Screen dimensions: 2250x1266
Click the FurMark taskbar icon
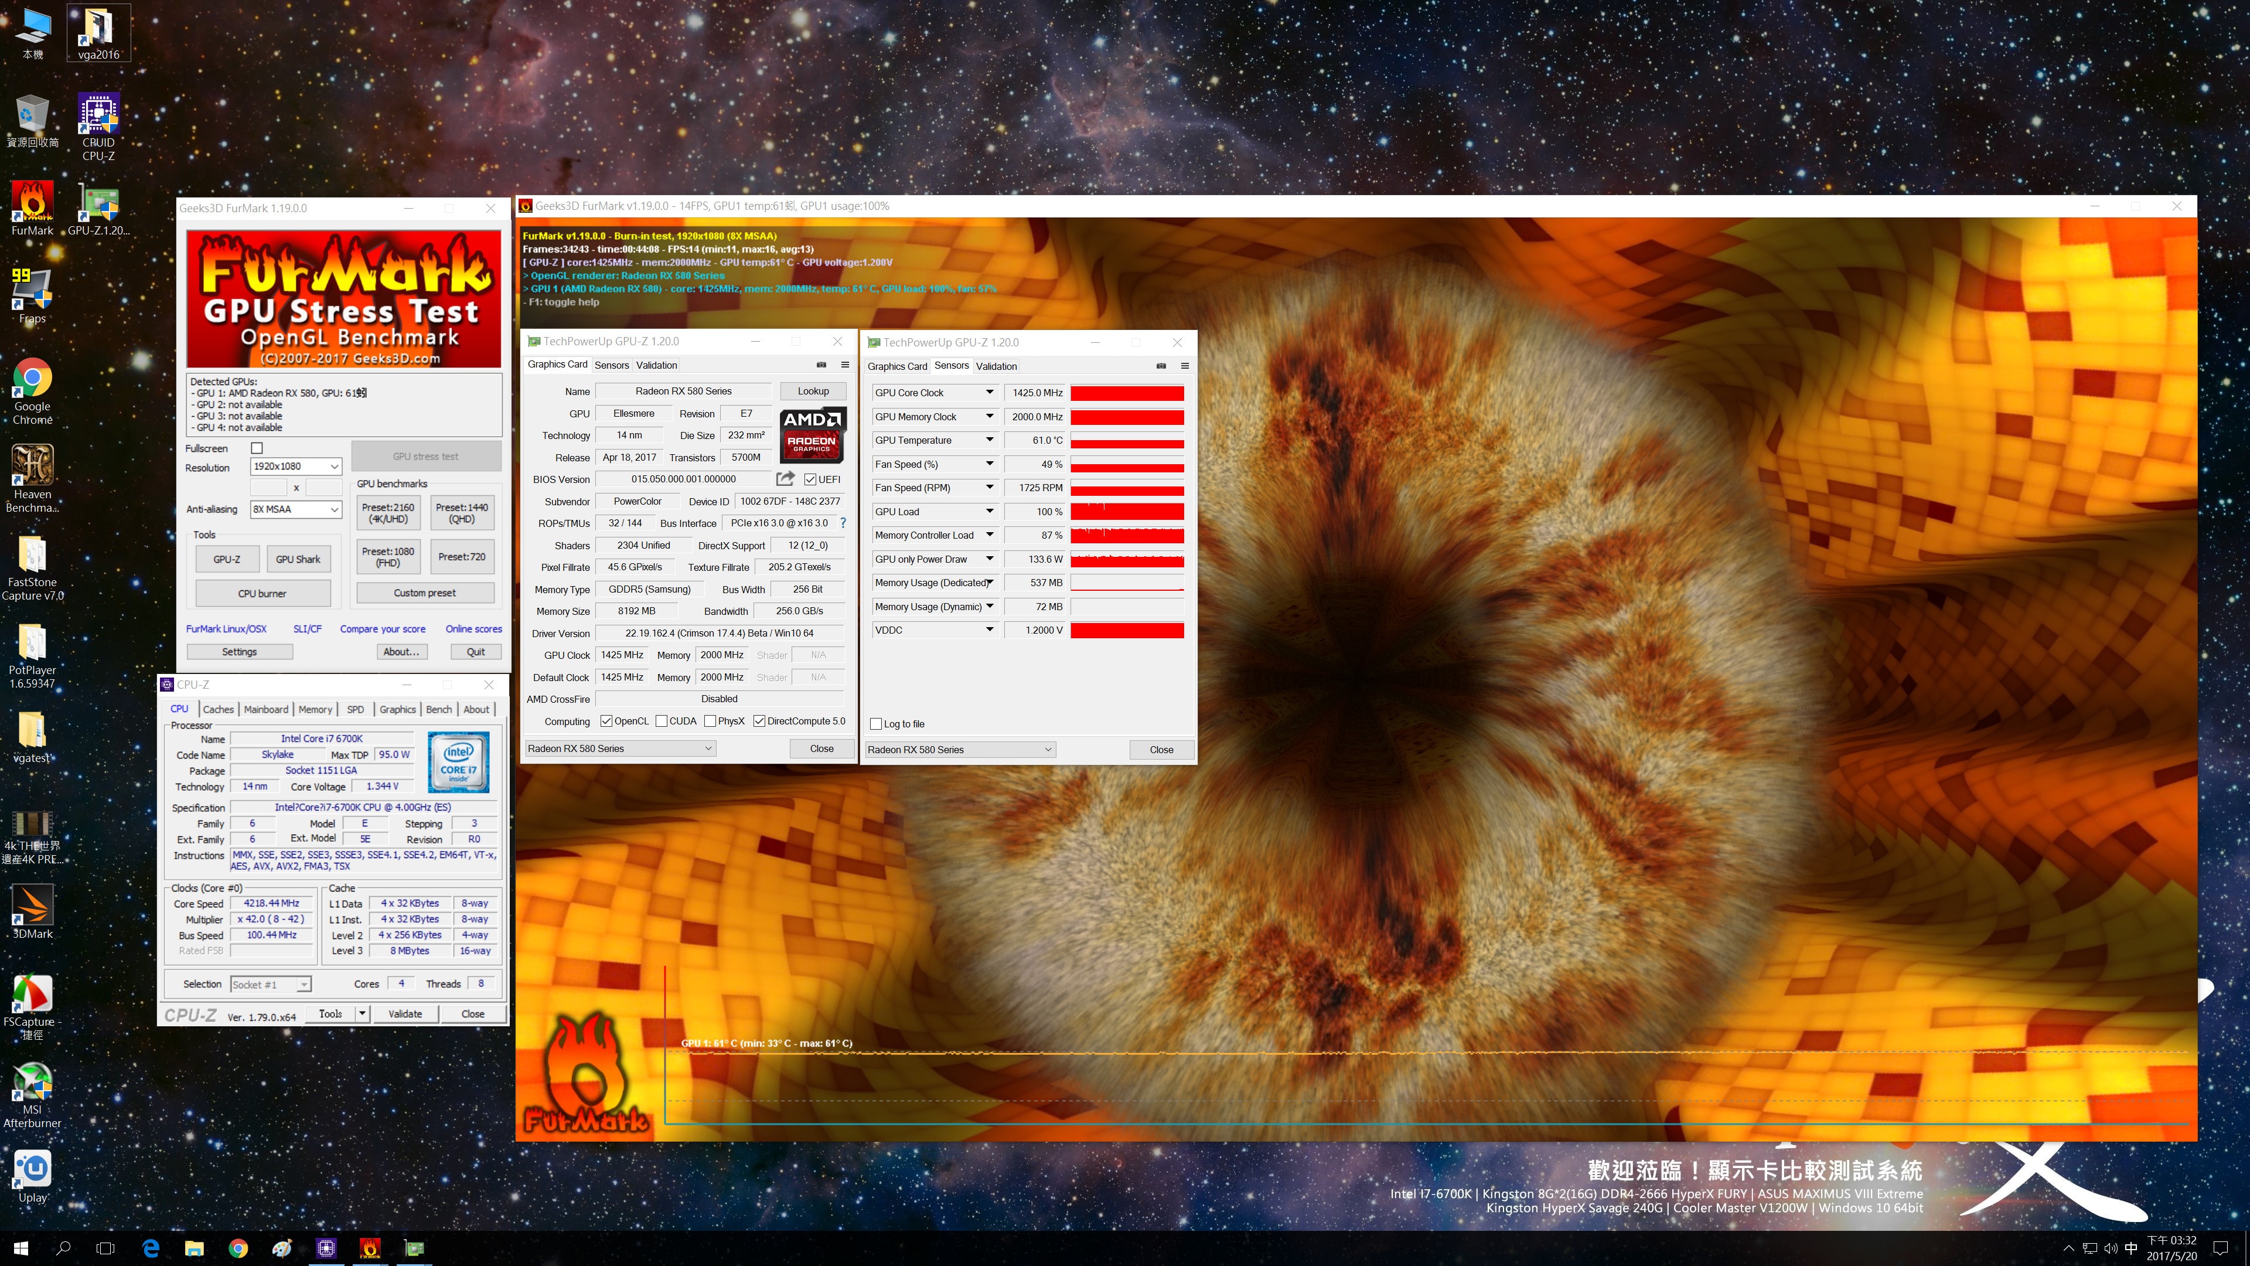[x=370, y=1248]
